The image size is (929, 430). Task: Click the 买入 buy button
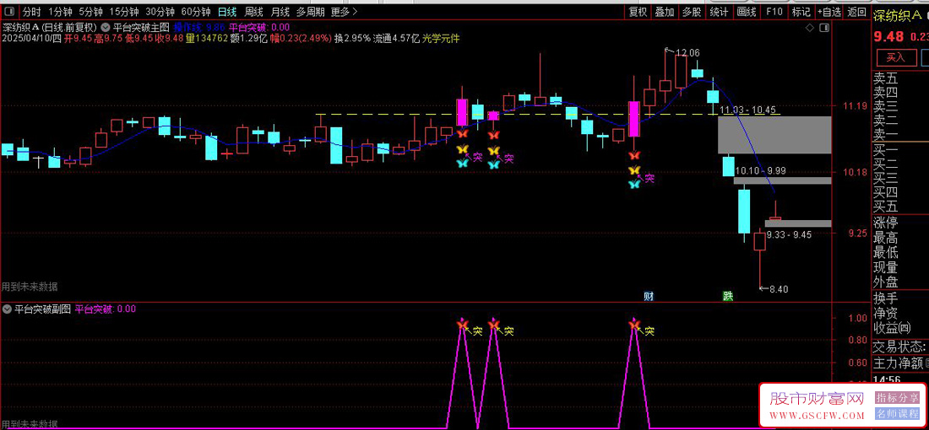pos(895,57)
